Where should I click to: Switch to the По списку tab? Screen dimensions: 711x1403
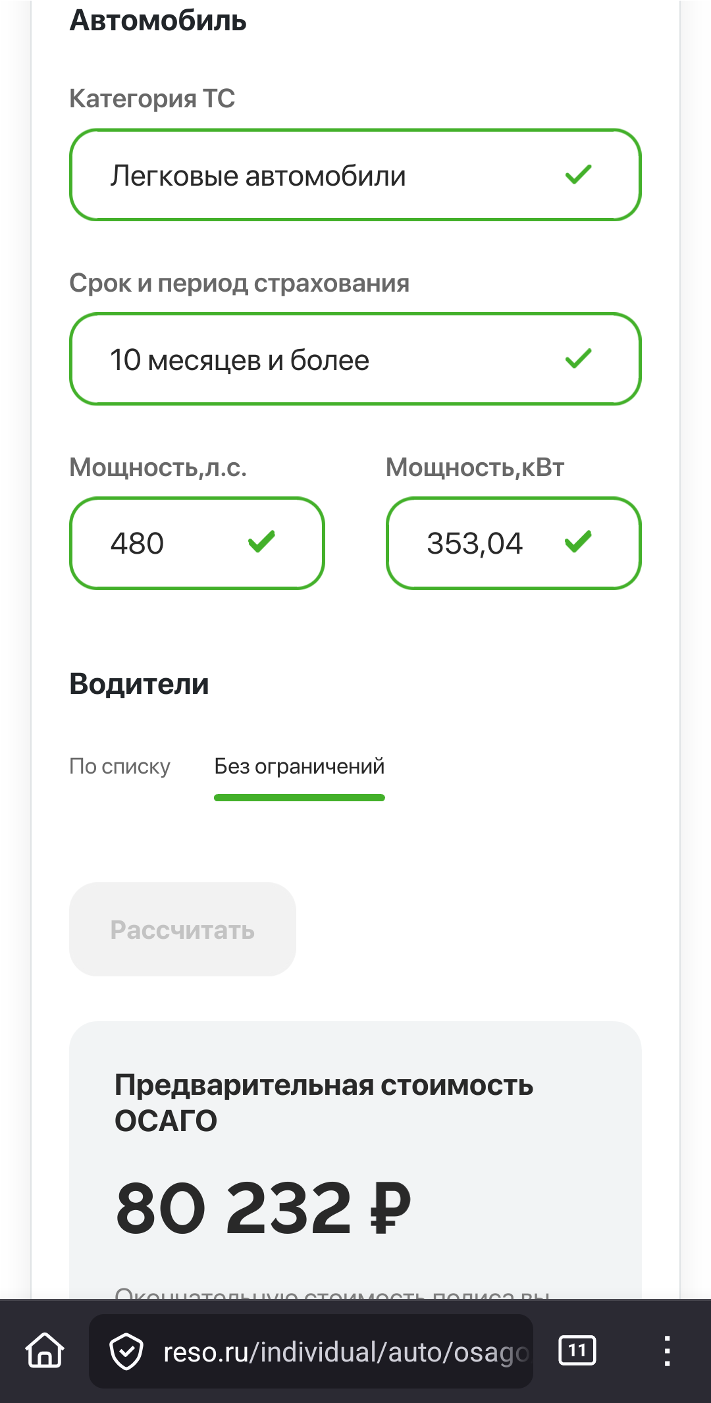(120, 766)
